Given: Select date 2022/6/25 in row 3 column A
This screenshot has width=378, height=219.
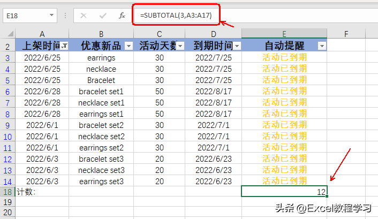Looking at the screenshot, I should point(42,58).
